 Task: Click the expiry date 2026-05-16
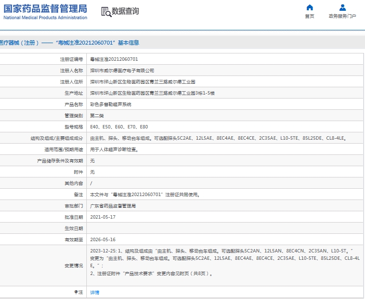coord(103,240)
